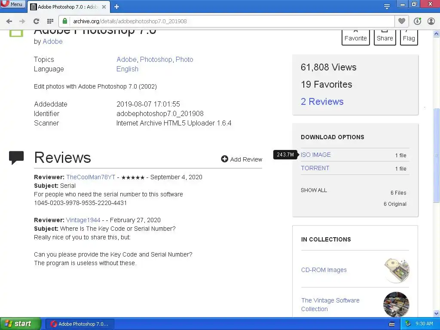The height and width of the screenshot is (330, 440).
Task: Open the Adobe topic link
Action: coord(126,59)
